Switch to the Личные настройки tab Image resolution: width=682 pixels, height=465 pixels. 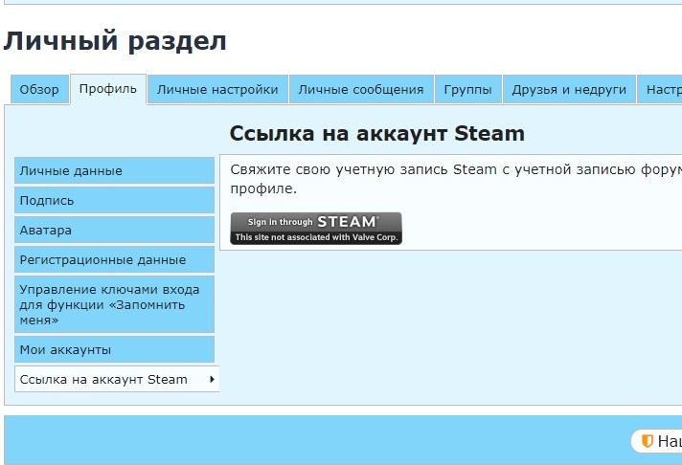coord(217,90)
